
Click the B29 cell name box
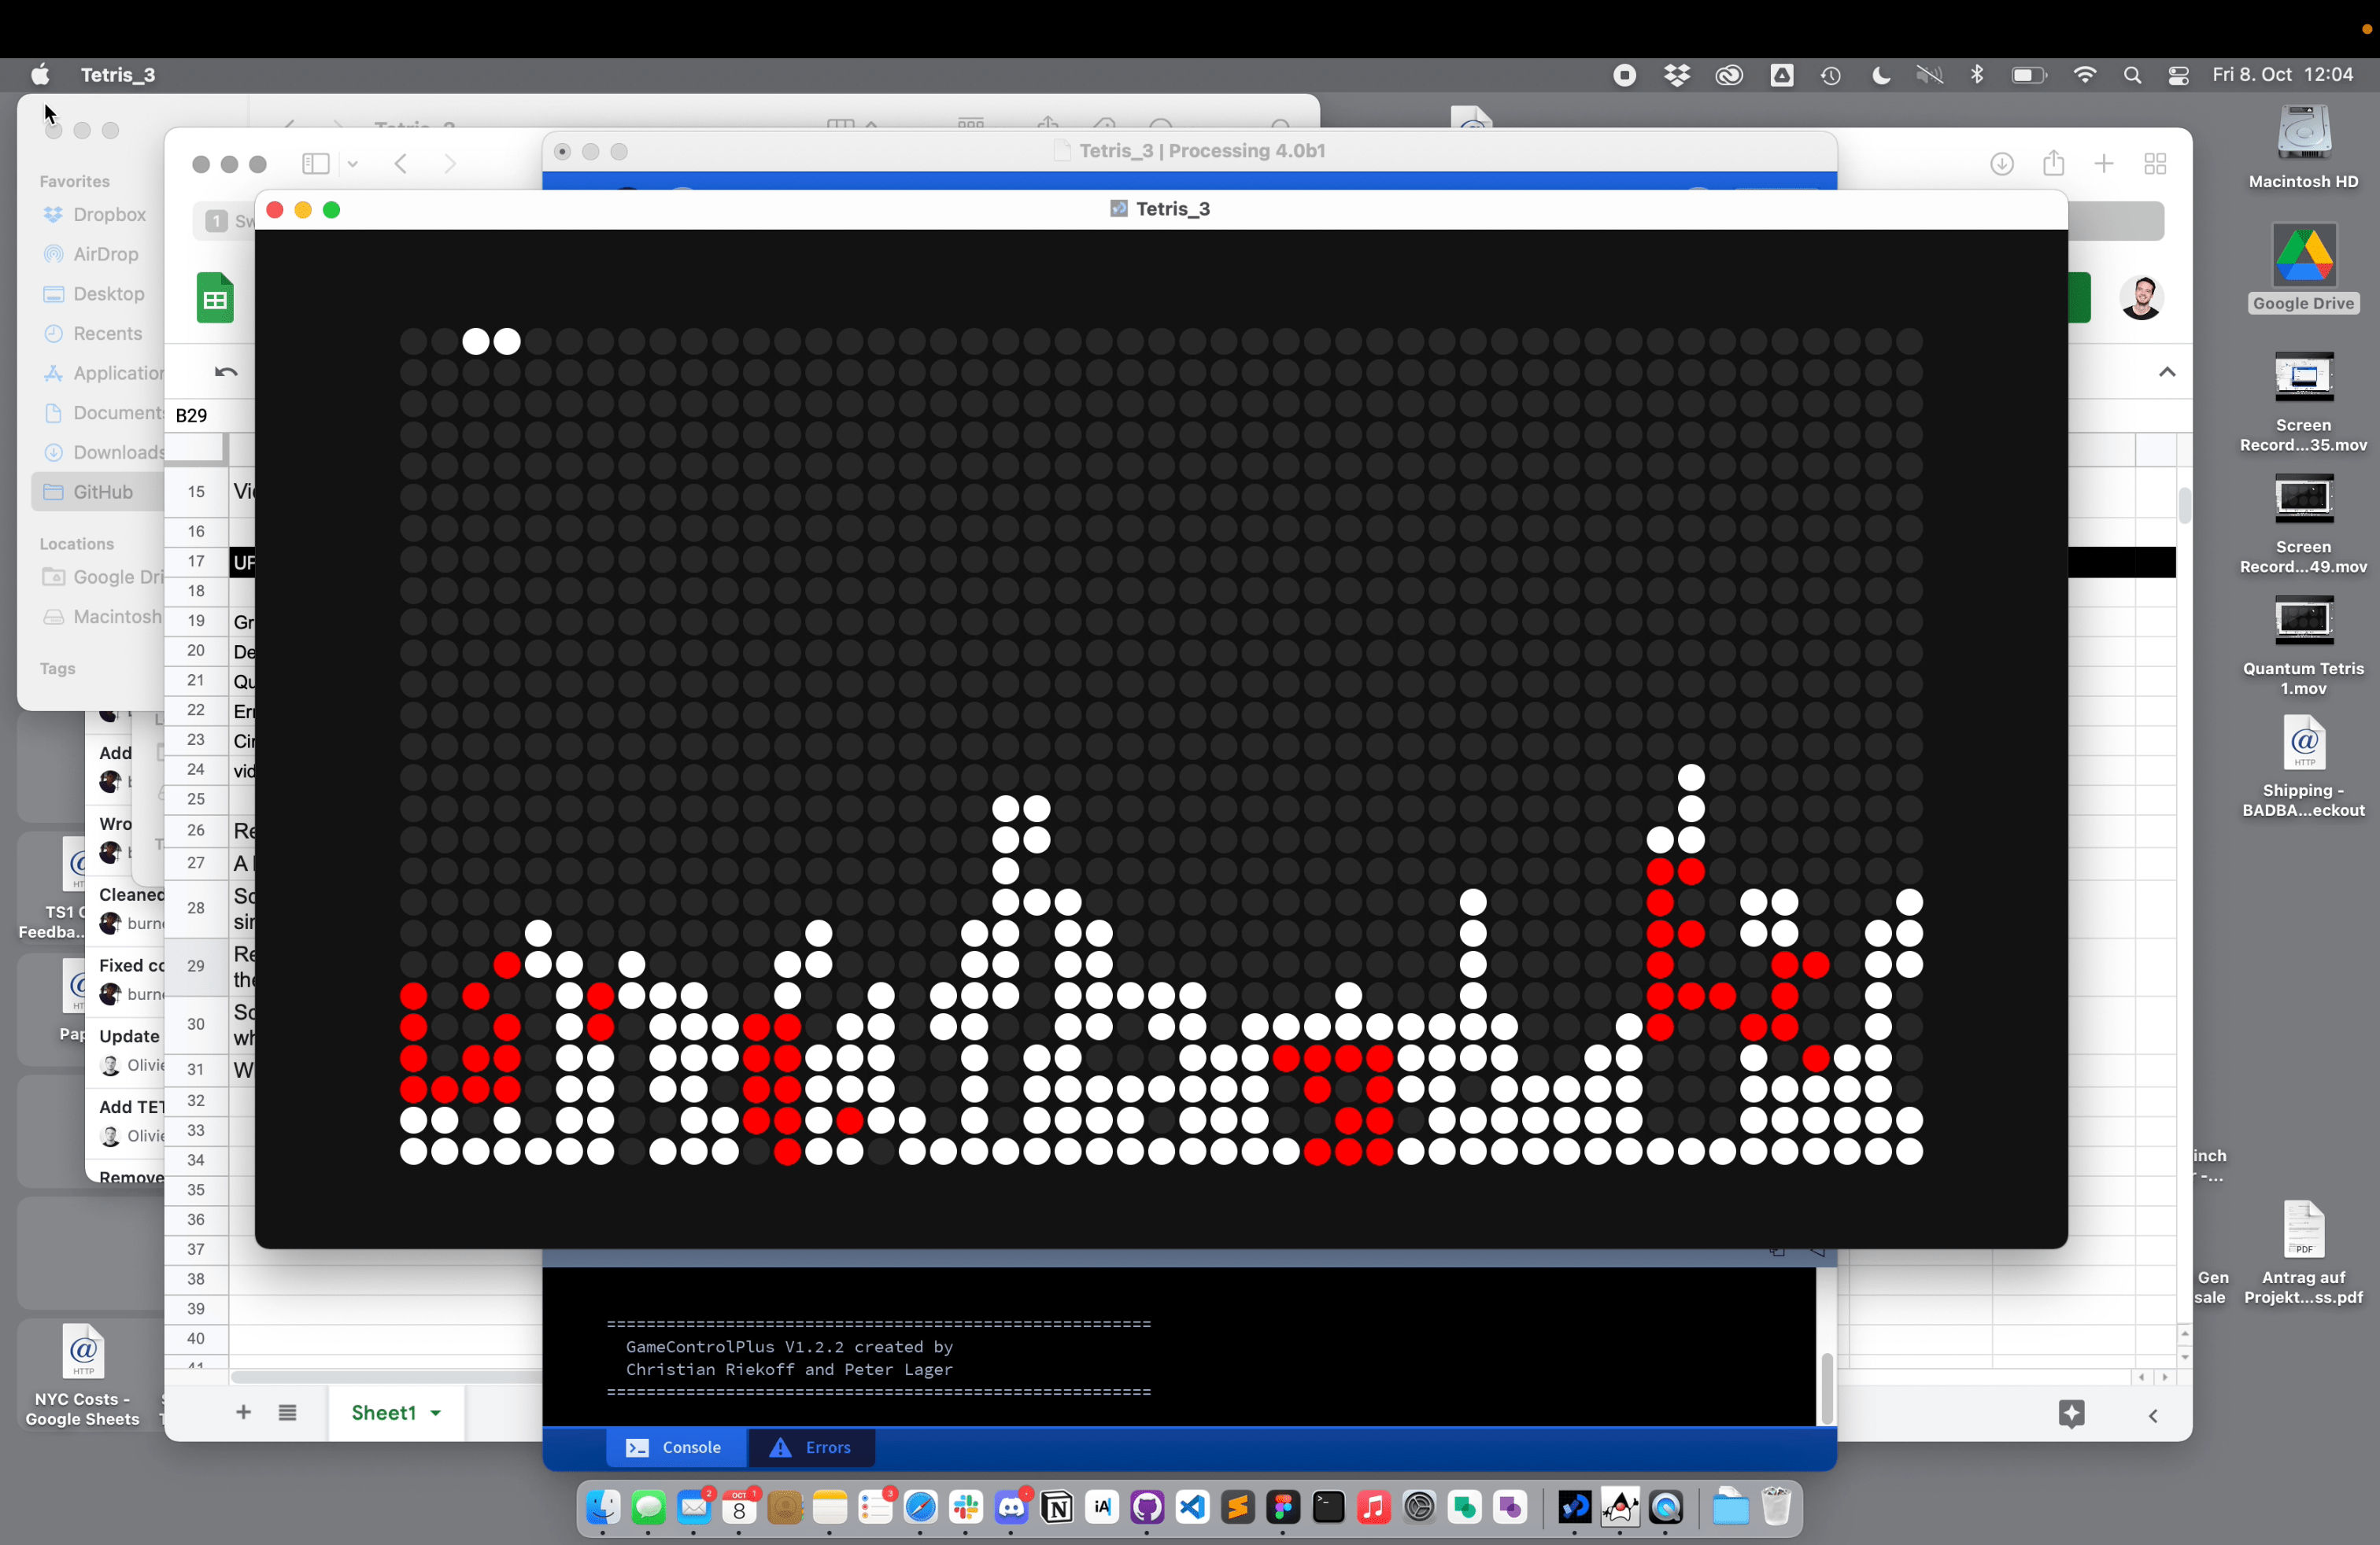pos(192,415)
